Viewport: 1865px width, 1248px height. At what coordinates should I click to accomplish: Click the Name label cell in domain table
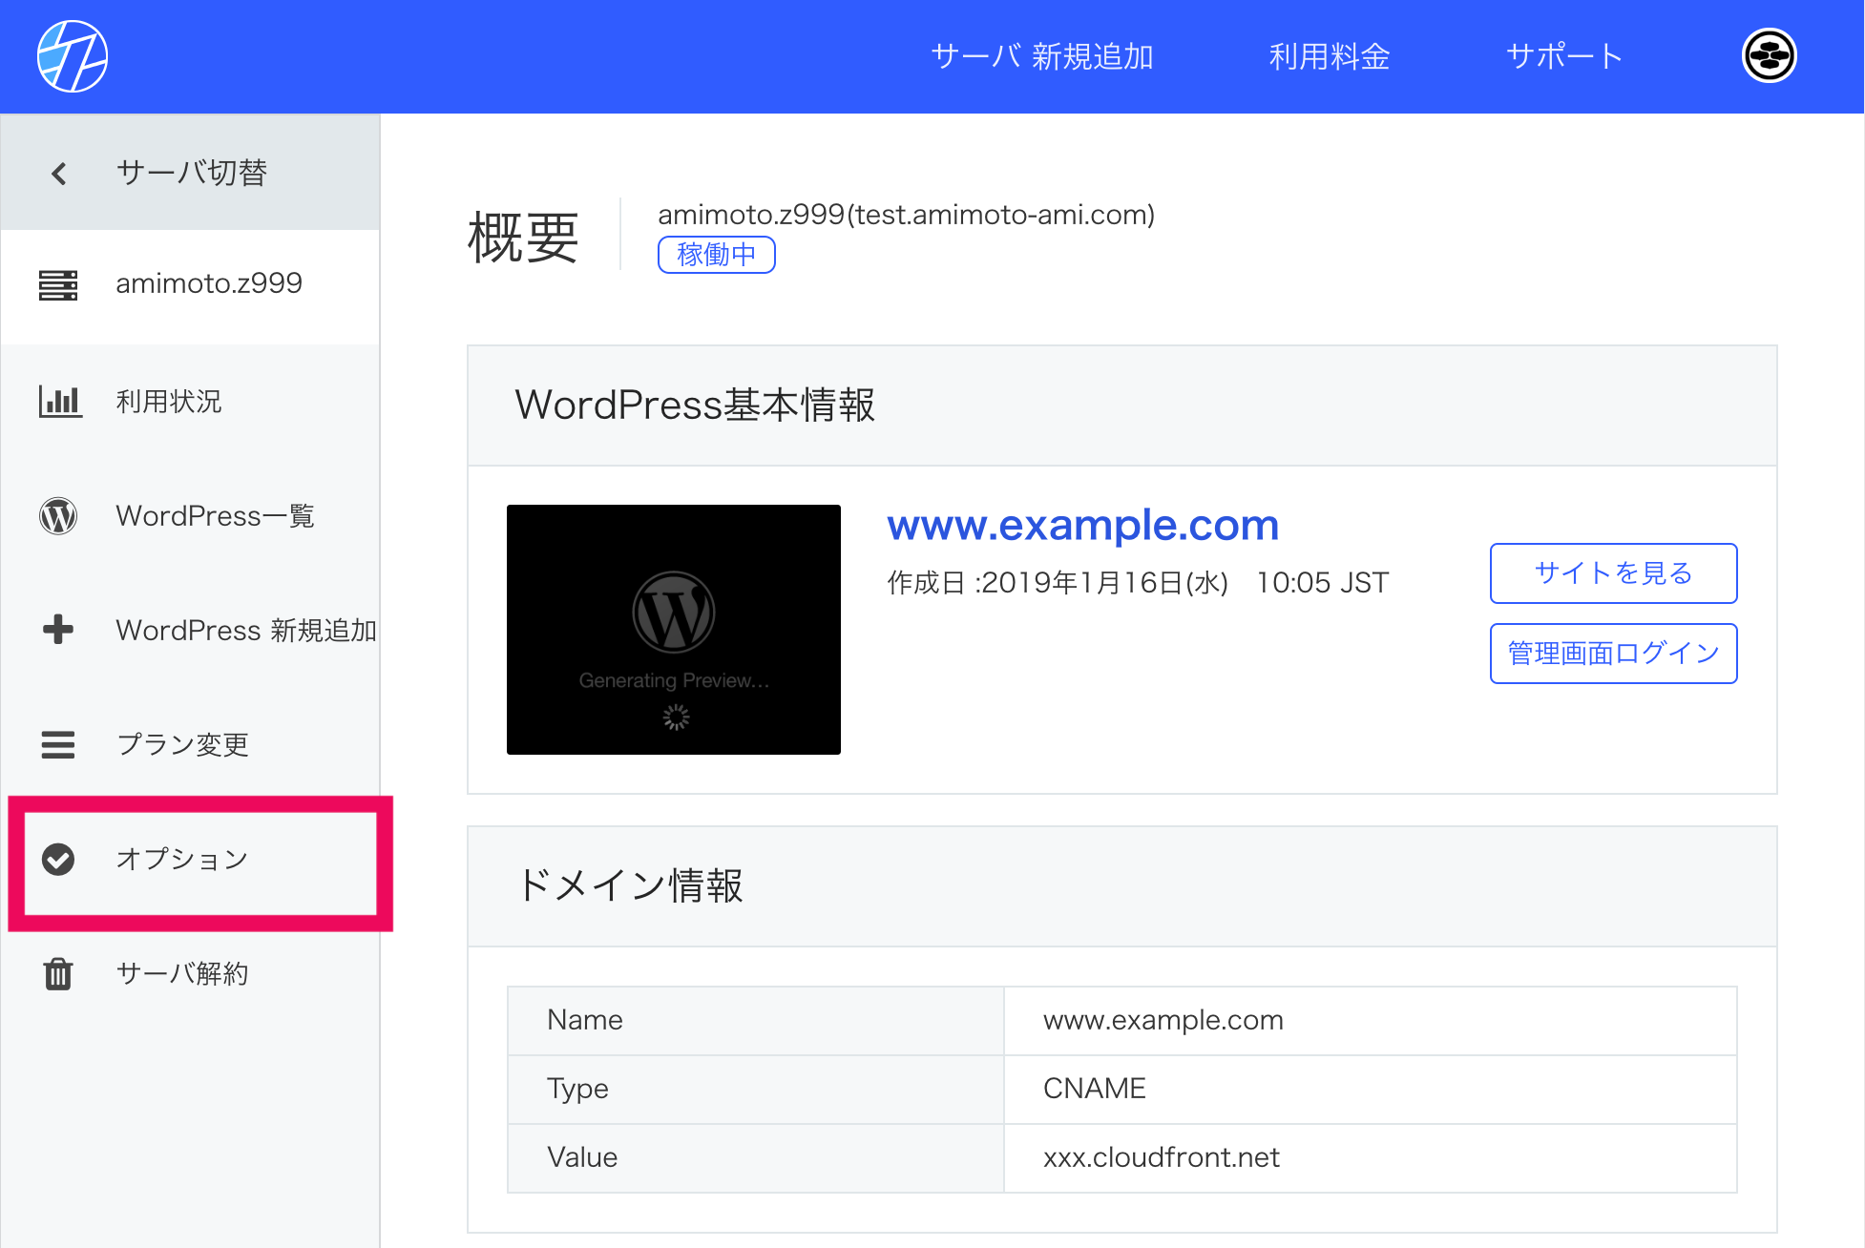coord(756,1020)
